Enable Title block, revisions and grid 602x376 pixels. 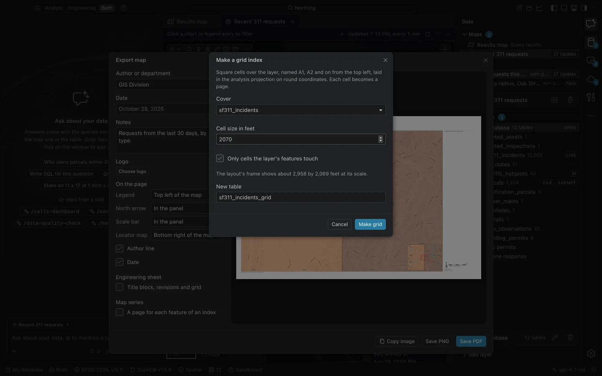(x=120, y=287)
